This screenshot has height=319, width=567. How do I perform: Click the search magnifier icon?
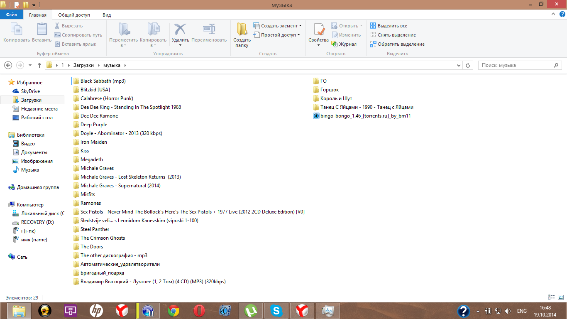click(x=557, y=65)
